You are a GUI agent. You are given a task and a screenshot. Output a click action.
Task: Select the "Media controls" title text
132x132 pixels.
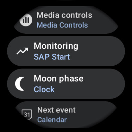tap(64, 15)
